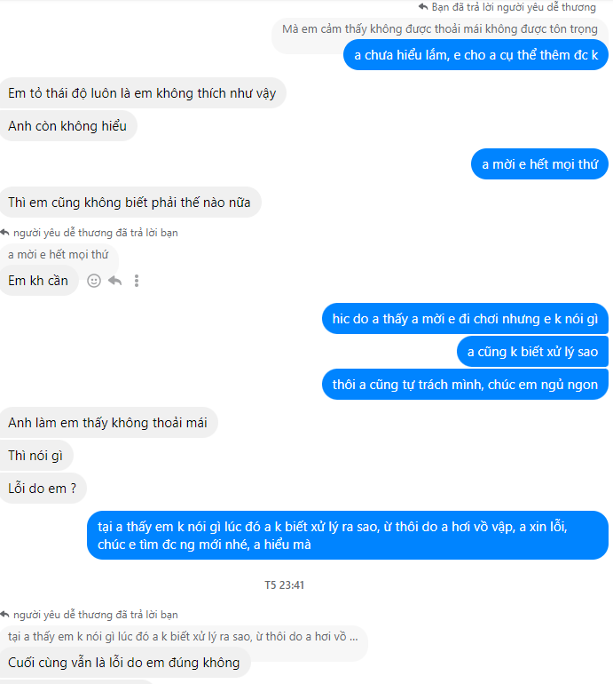The width and height of the screenshot is (613, 684).
Task: Click timestamp 'T5 23:41'
Action: [x=284, y=585]
